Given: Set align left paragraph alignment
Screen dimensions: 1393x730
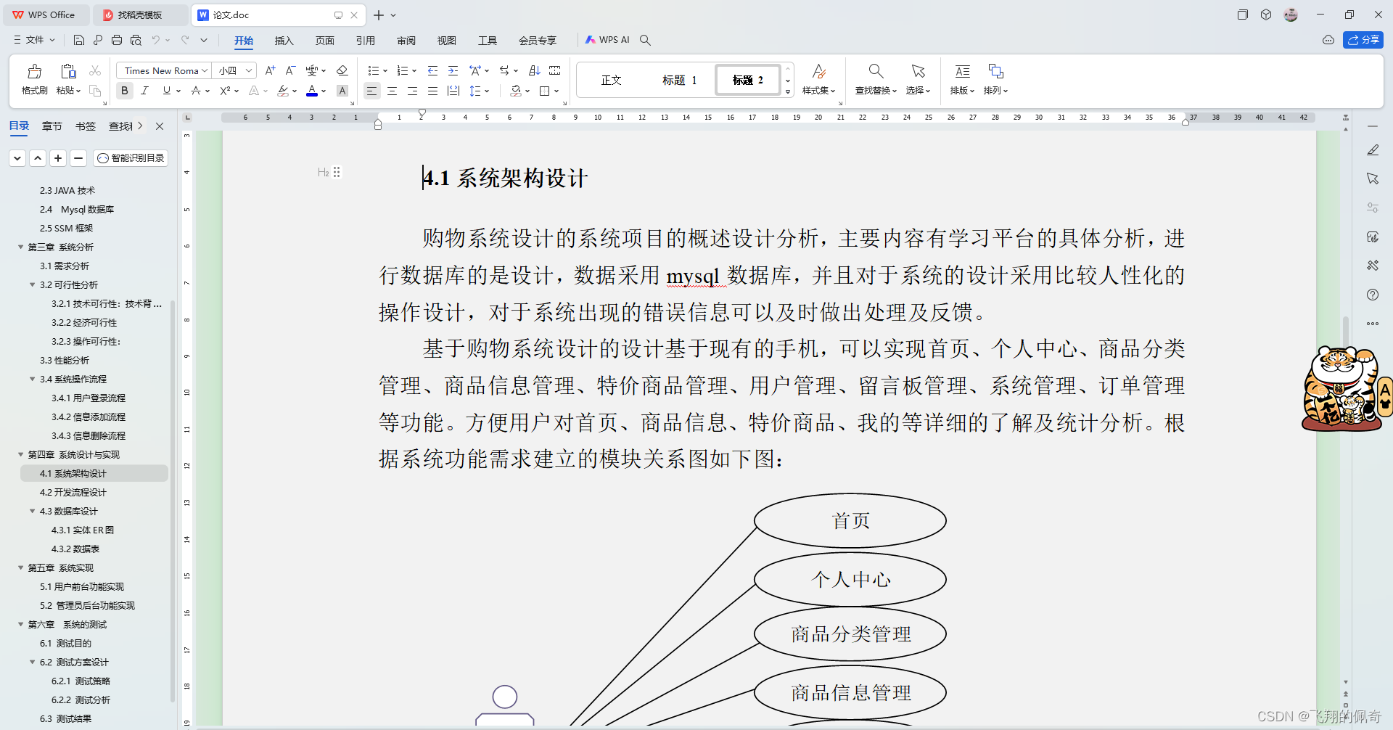Looking at the screenshot, I should (x=371, y=91).
